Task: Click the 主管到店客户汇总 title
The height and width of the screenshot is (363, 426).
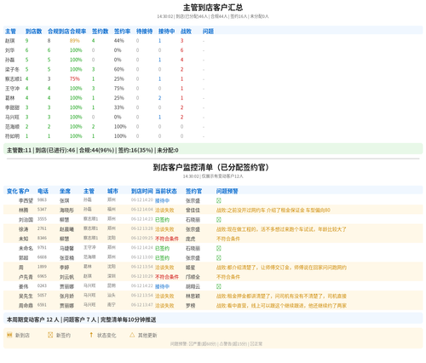Action: coord(213,8)
